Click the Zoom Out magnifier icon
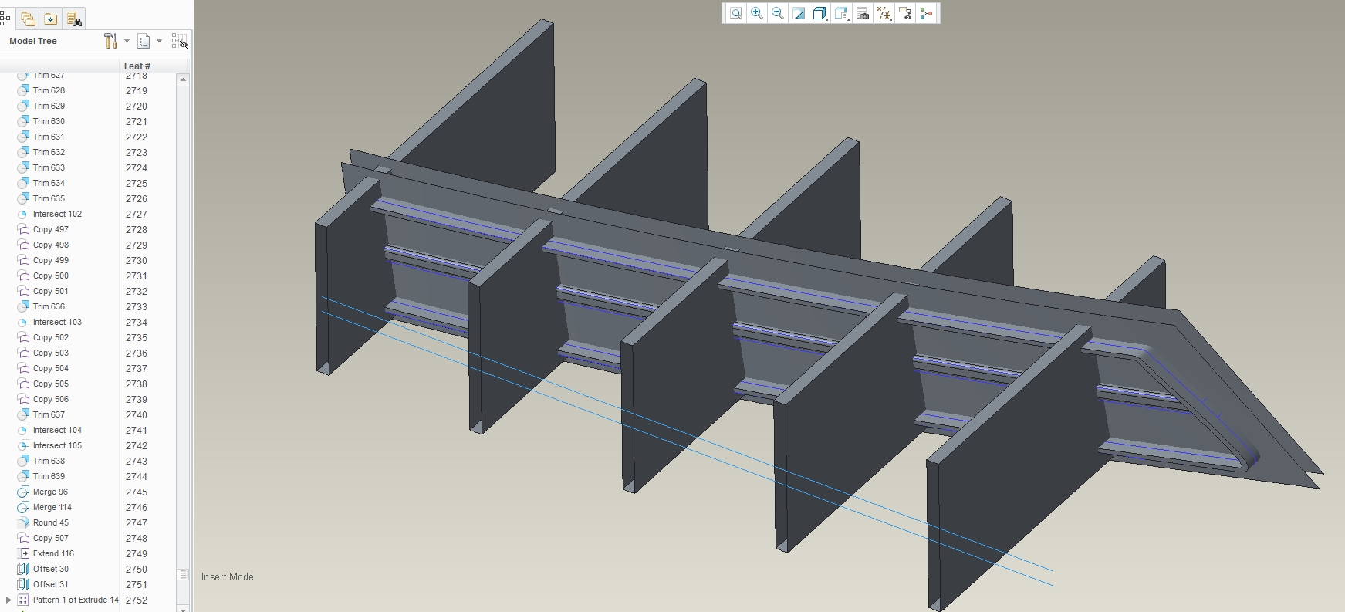 [778, 13]
